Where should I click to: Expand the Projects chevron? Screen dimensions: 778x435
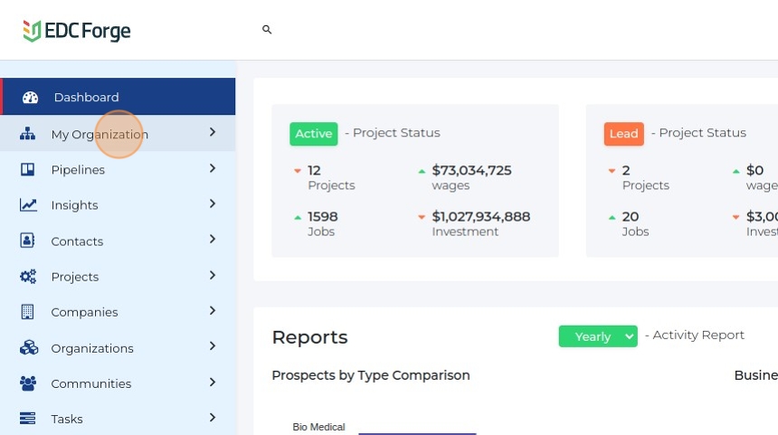tap(213, 275)
